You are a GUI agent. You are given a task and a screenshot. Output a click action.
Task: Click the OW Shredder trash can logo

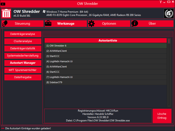pyautogui.click(x=6, y=13)
